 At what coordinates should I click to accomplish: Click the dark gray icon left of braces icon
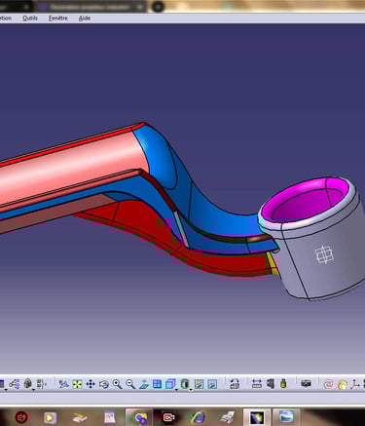pos(28,384)
